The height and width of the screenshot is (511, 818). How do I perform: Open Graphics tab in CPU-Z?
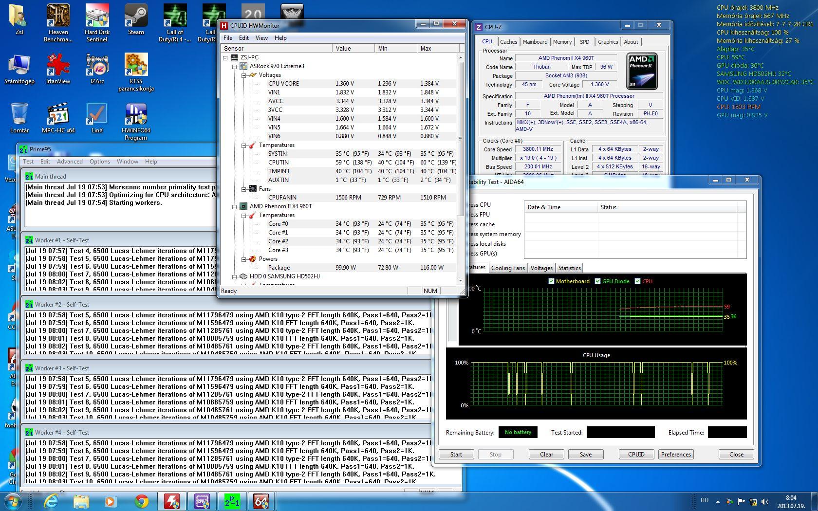click(608, 42)
